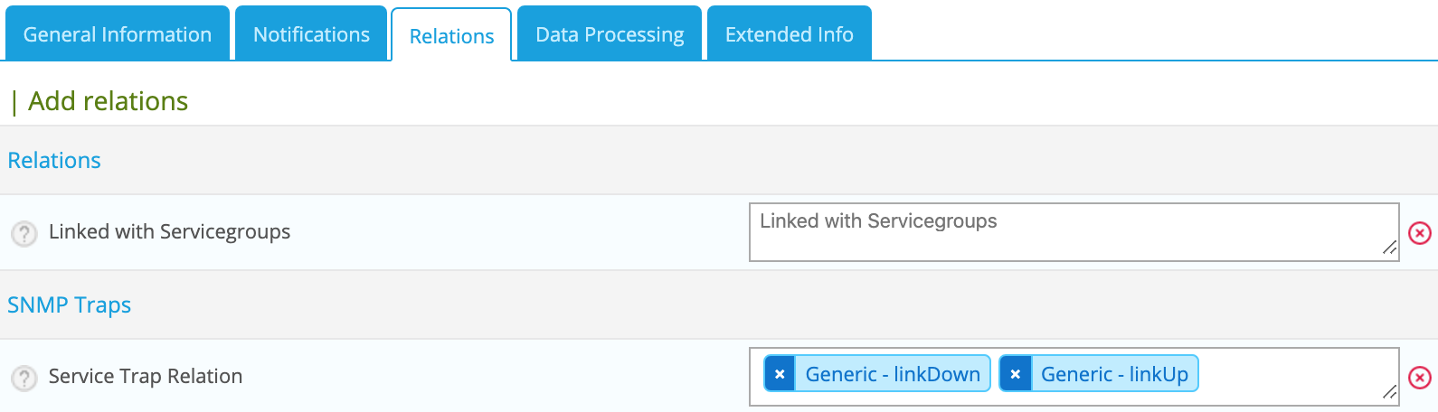Viewport: 1438px width, 412px height.
Task: Click the Service Trap box resize handle
Action: (x=1390, y=392)
